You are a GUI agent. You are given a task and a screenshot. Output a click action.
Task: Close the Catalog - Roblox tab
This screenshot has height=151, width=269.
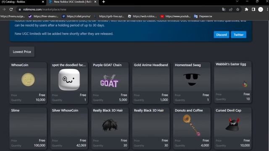click(x=43, y=2)
